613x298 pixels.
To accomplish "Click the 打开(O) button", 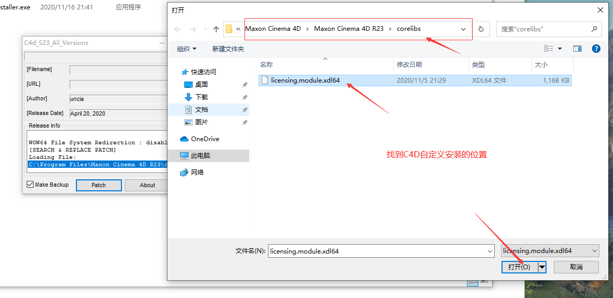I will tap(520, 267).
